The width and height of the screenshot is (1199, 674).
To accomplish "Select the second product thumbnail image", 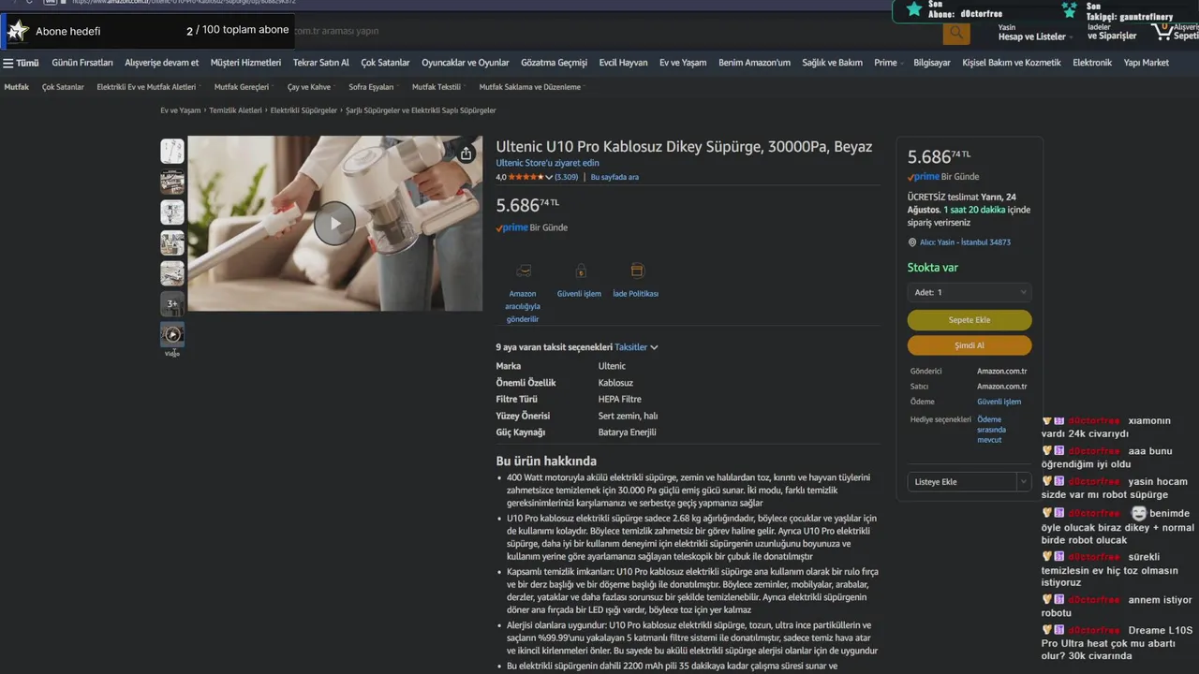I will (x=172, y=182).
